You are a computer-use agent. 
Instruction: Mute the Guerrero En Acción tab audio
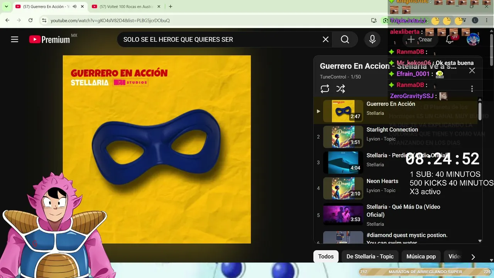74,7
